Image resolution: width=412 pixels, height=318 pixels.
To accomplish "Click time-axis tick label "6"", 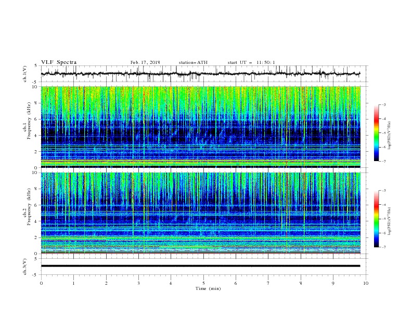I will pos(236,283).
